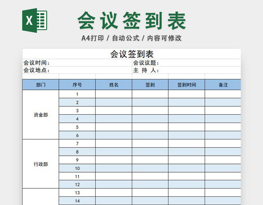Select the cell with sequence number 13
Screen dimensions: 263x205
coord(77,193)
